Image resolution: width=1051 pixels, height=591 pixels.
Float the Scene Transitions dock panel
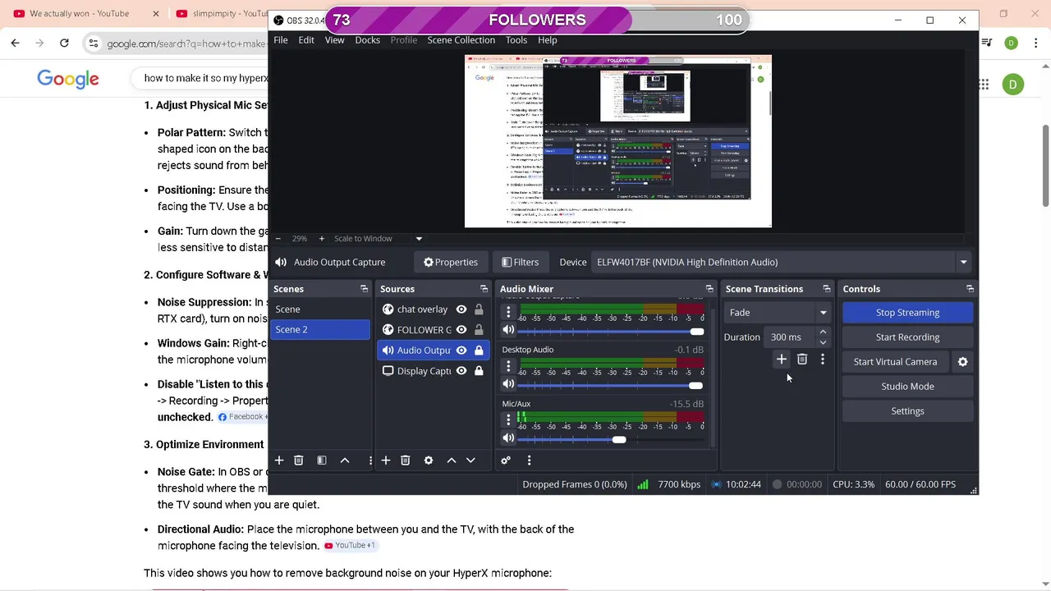827,289
